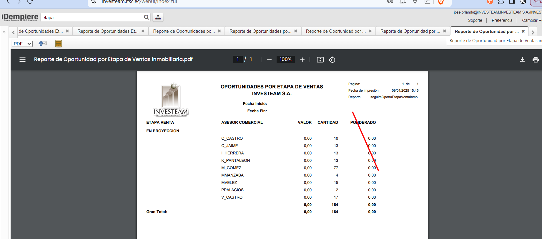Image resolution: width=542 pixels, height=239 pixels.
Task: Open the PDF viewer sidebar menu
Action: pos(22,60)
